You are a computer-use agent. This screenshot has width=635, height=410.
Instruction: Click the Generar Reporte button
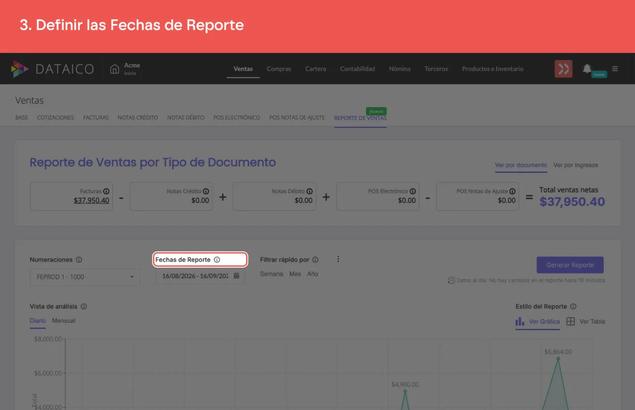(x=570, y=265)
